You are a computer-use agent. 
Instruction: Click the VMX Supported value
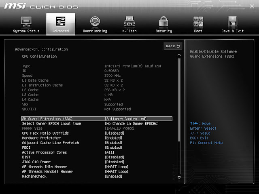[113, 104]
